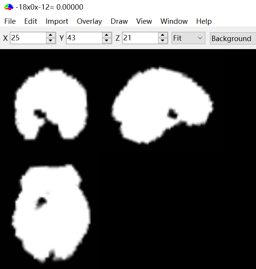Screen dimensions: 256x269
Task: Open the Help menu
Action: 204,21
